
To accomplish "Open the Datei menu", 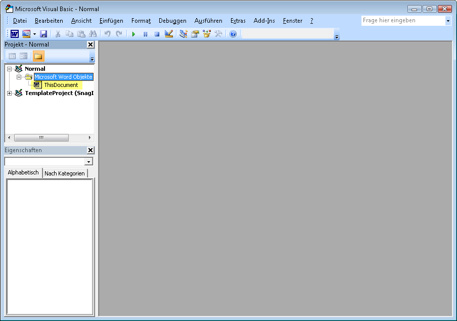I will [x=20, y=21].
